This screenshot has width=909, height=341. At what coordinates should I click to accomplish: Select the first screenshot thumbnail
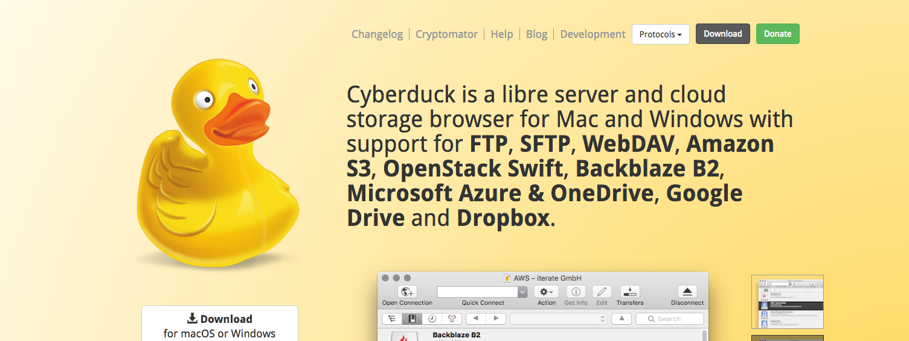(x=788, y=301)
